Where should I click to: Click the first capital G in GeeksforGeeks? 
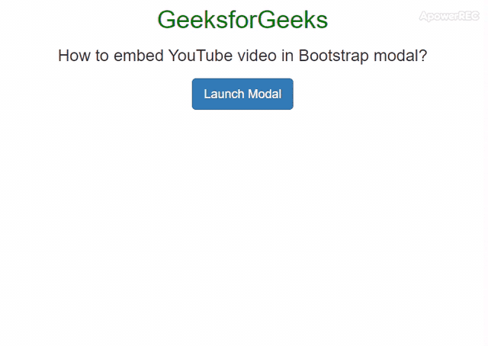coord(165,20)
